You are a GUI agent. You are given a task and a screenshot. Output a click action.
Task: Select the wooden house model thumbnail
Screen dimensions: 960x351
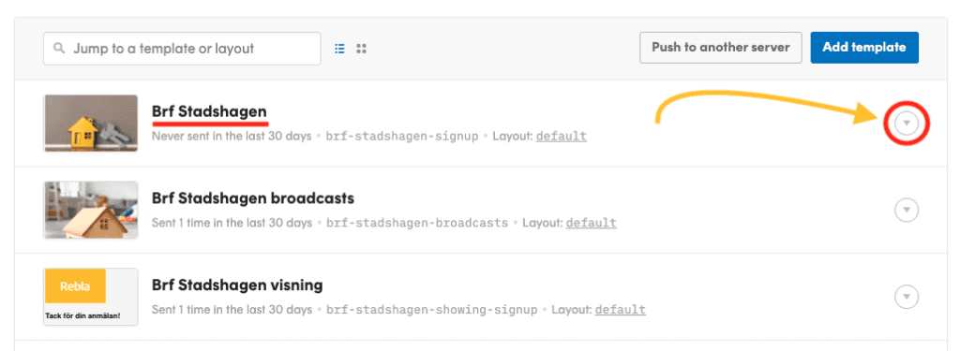91,210
